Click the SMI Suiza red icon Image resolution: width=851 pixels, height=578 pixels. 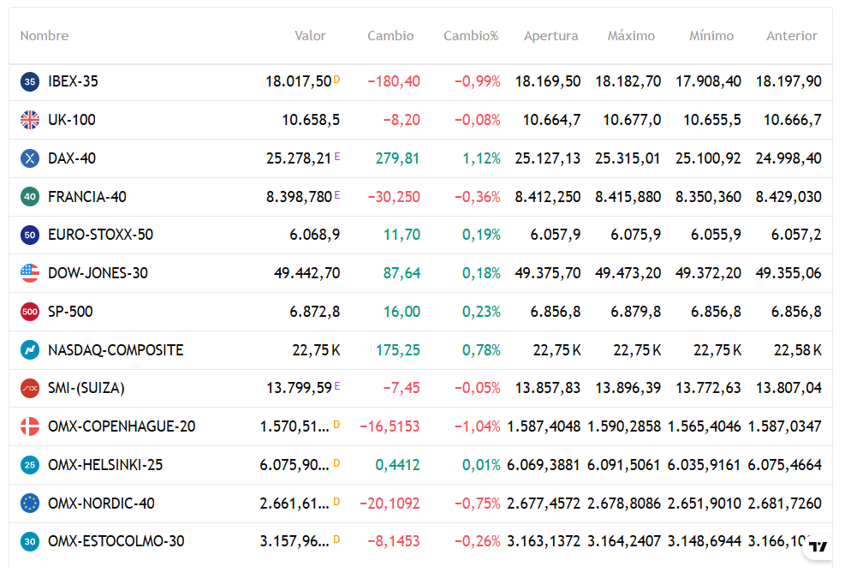click(x=30, y=388)
